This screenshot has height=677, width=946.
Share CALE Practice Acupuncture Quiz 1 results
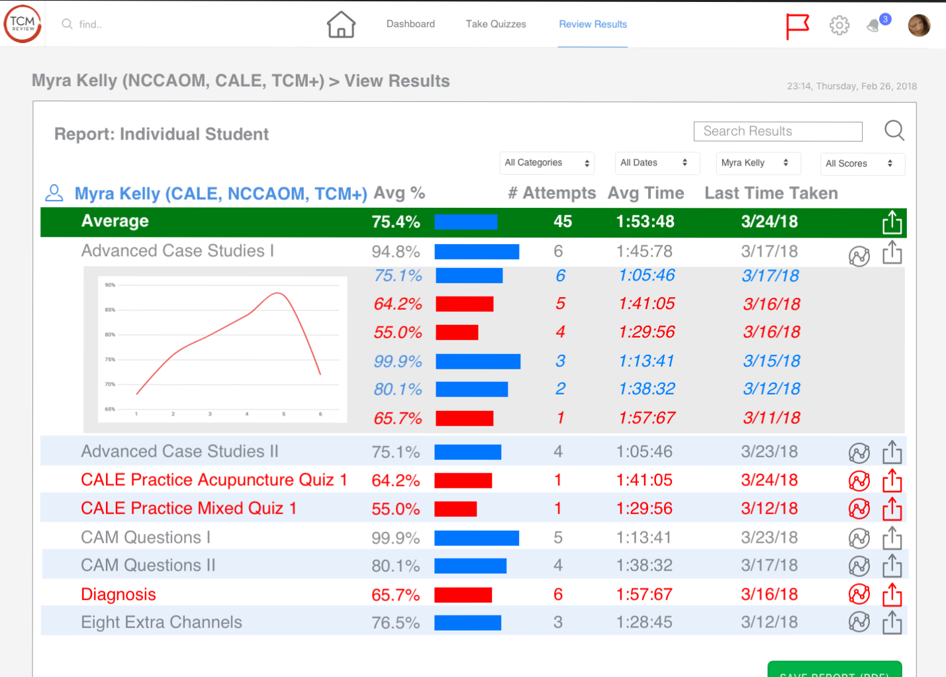(x=892, y=480)
